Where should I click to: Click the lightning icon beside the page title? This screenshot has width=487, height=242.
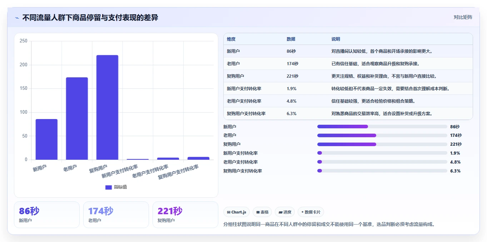(17, 18)
